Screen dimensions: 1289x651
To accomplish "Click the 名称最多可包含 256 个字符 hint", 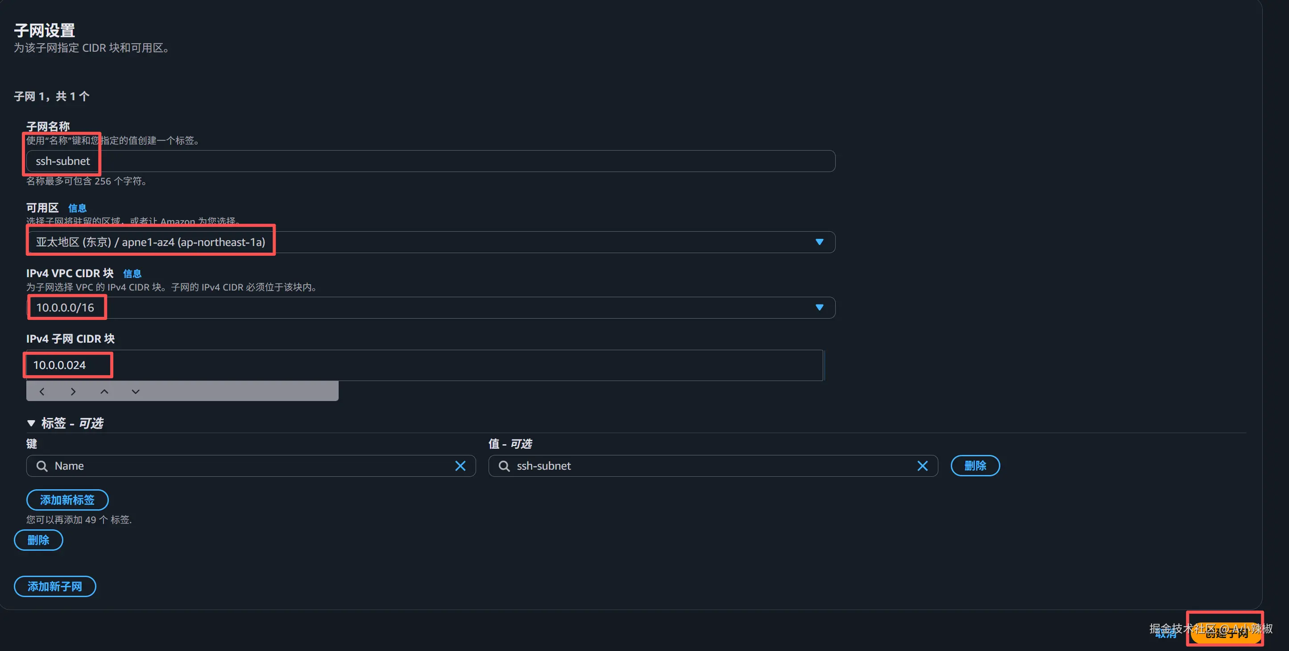I will 87,181.
